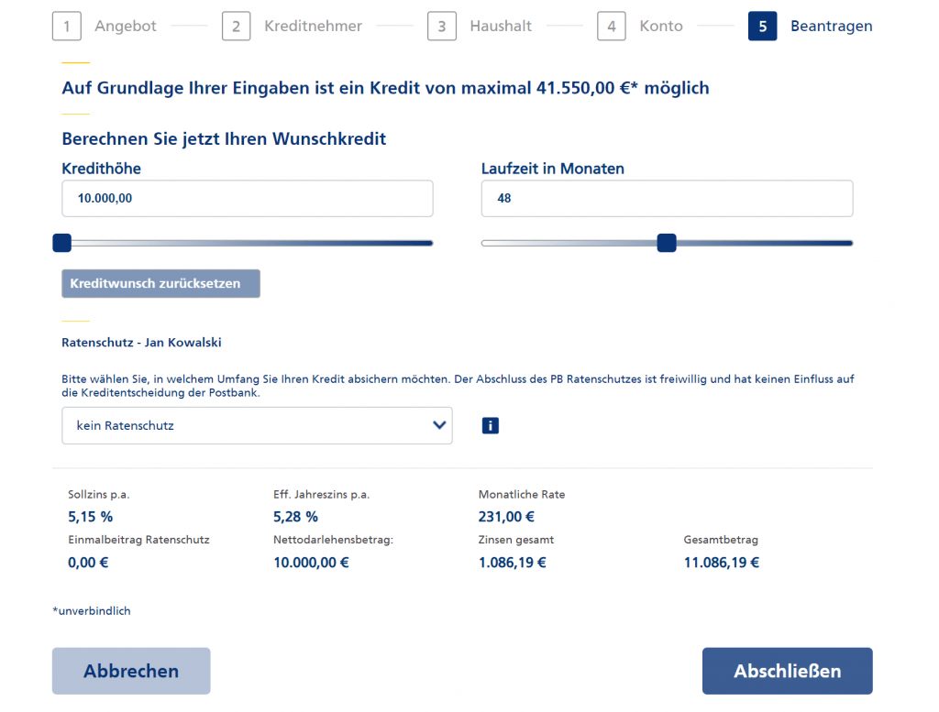Click the Abschließen button

point(787,671)
